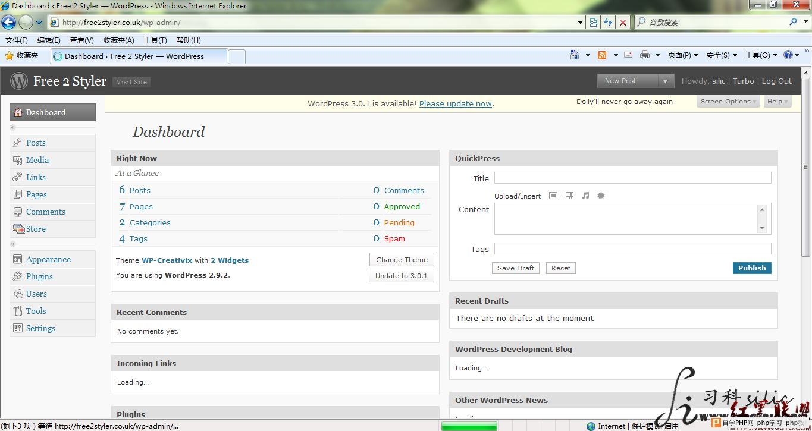The width and height of the screenshot is (812, 431).
Task: Click the QuickPress Reset button
Action: 561,268
